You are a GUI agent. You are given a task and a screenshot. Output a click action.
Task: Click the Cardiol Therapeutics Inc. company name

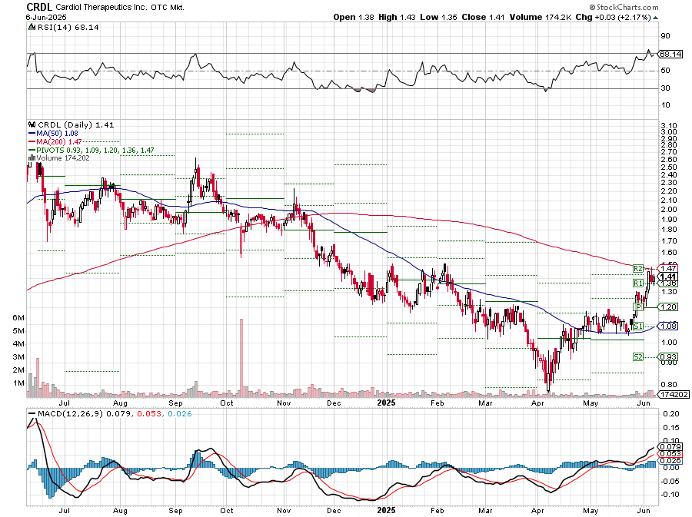tap(100, 7)
